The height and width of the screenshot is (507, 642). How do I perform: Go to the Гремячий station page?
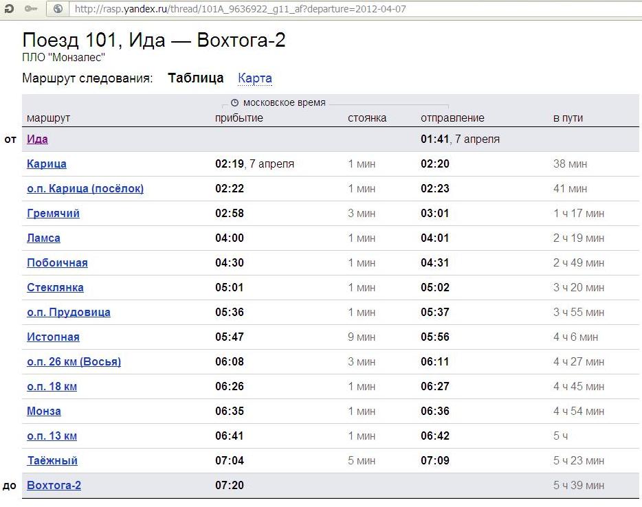53,214
